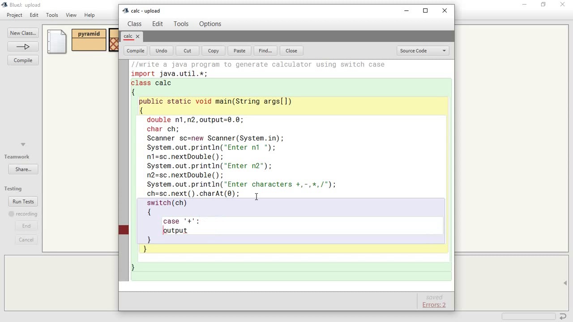
Task: Click the New Class... button
Action: (23, 33)
